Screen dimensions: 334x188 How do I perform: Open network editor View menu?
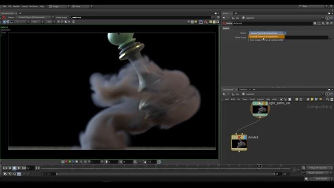click(245, 99)
